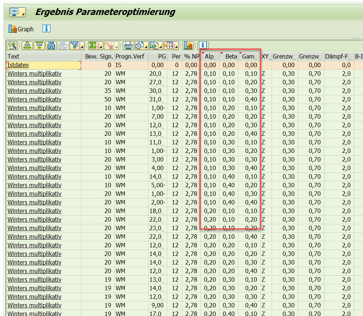Print the list using the printer icon
This screenshot has width=363, height=316.
[x=128, y=46]
